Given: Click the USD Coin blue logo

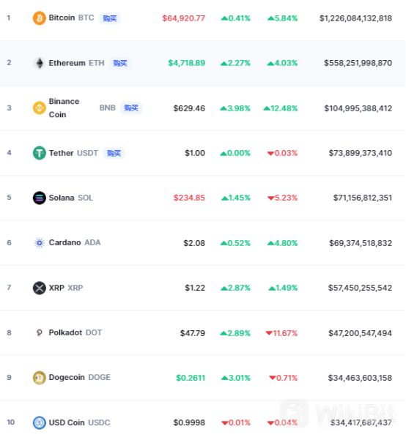Looking at the screenshot, I should (x=40, y=422).
